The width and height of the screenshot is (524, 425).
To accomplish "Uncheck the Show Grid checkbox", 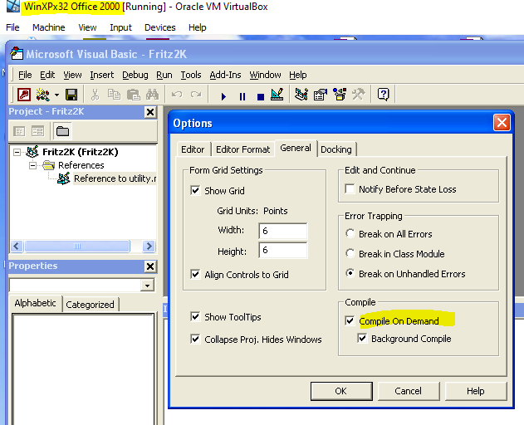I will pos(195,190).
